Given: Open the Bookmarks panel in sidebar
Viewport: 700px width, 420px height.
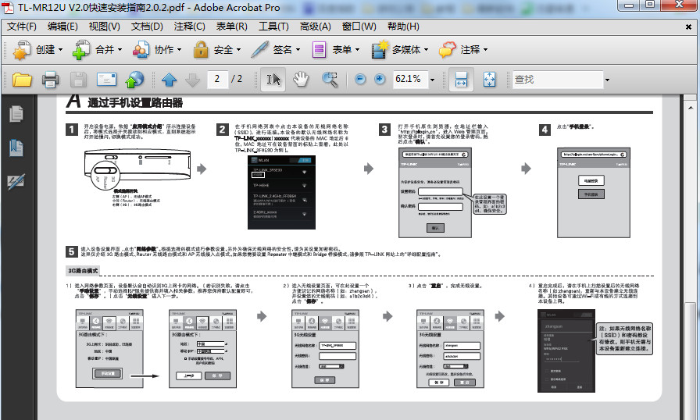Looking at the screenshot, I should click(16, 148).
